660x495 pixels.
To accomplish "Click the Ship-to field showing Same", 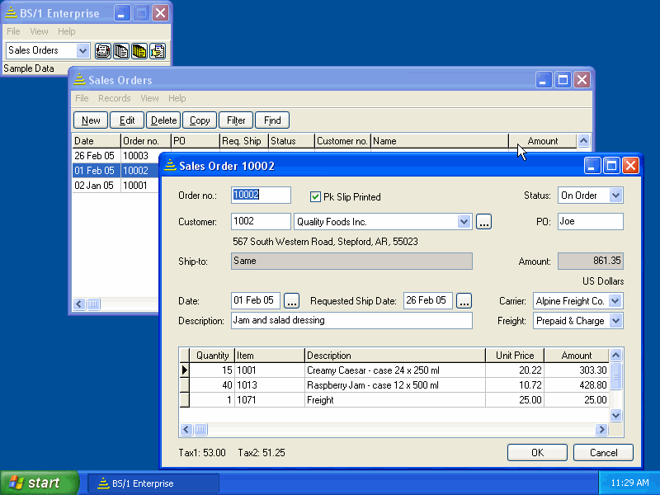I will pos(351,261).
